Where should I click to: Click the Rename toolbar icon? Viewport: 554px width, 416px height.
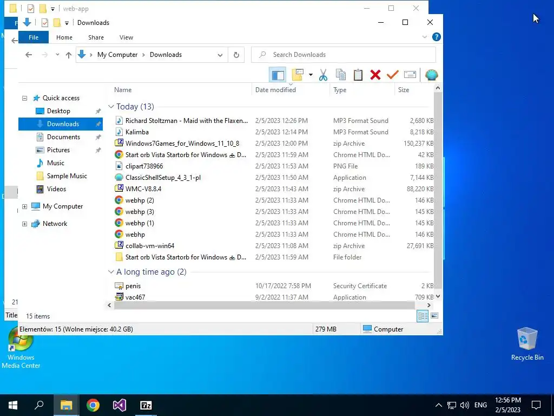tap(410, 75)
